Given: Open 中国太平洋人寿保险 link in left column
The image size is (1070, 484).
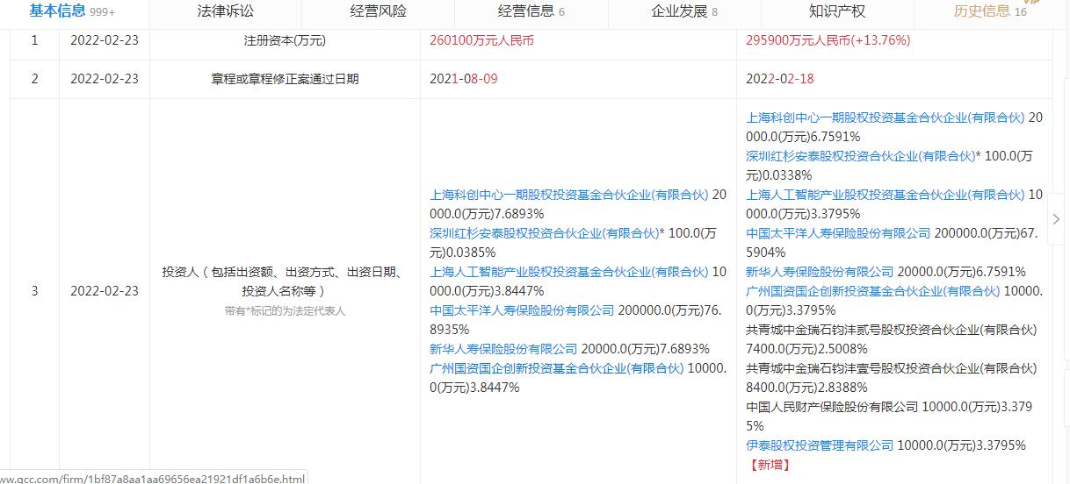Looking at the screenshot, I should (x=522, y=310).
